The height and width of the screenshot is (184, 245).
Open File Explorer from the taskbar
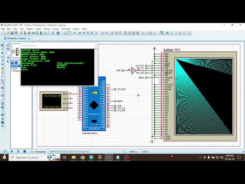coord(73,158)
